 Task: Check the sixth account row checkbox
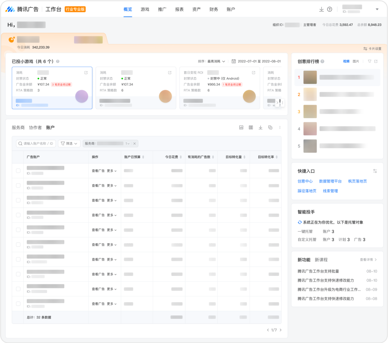pyautogui.click(x=18, y=245)
